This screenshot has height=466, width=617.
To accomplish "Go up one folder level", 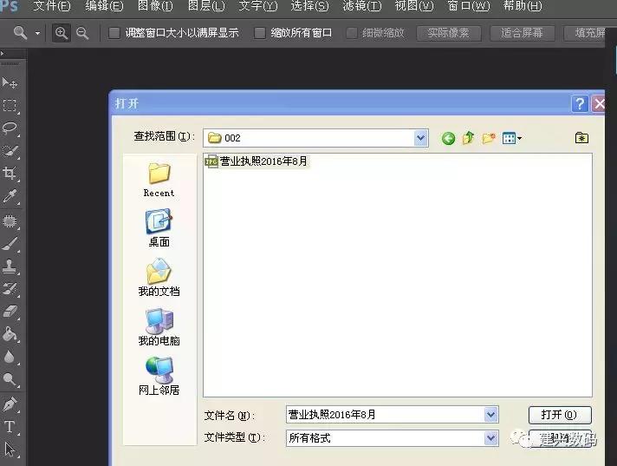I will 468,138.
